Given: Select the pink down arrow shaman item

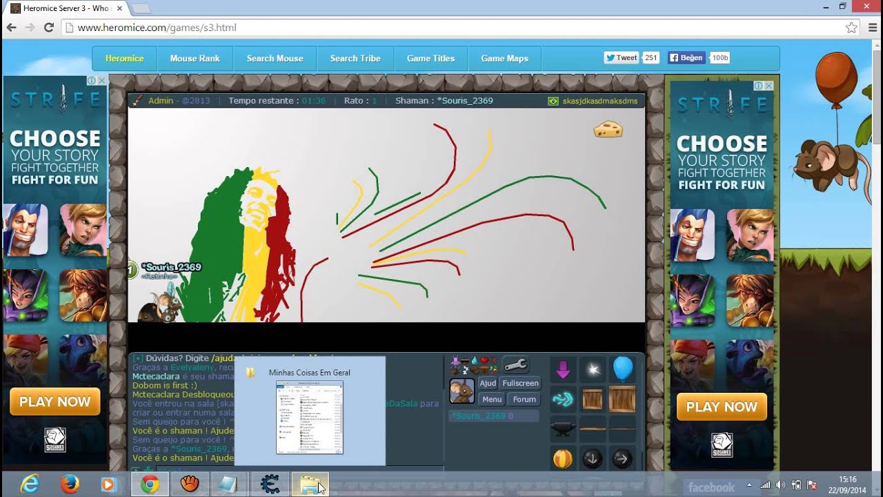Looking at the screenshot, I should click(563, 370).
